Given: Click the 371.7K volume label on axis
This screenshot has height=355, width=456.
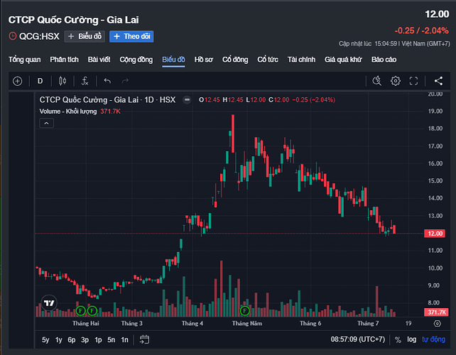Looking at the screenshot, I should [x=436, y=312].
